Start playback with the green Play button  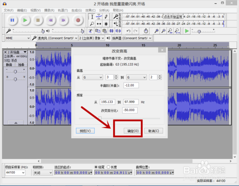click(25, 20)
